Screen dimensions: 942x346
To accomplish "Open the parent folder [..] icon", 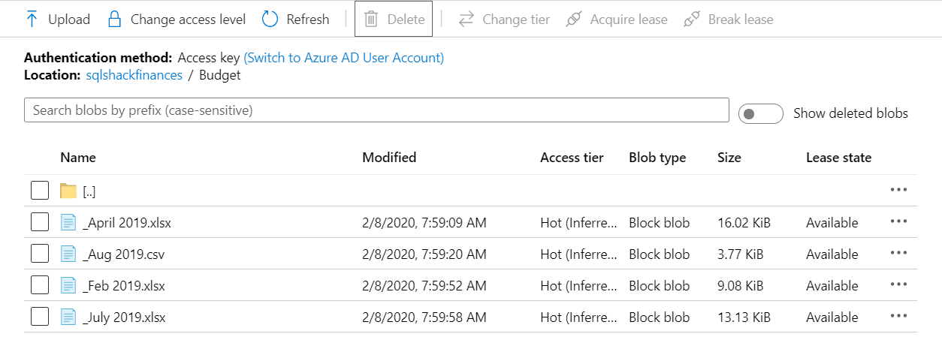I will (68, 191).
